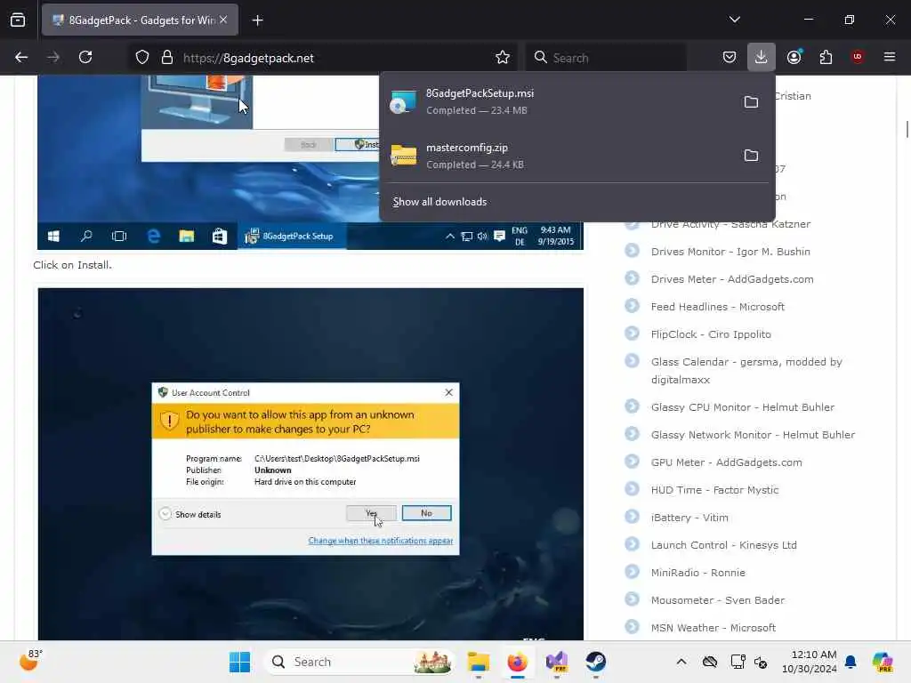Expand the system tray hidden icons
This screenshot has height=683, width=911.
681,662
